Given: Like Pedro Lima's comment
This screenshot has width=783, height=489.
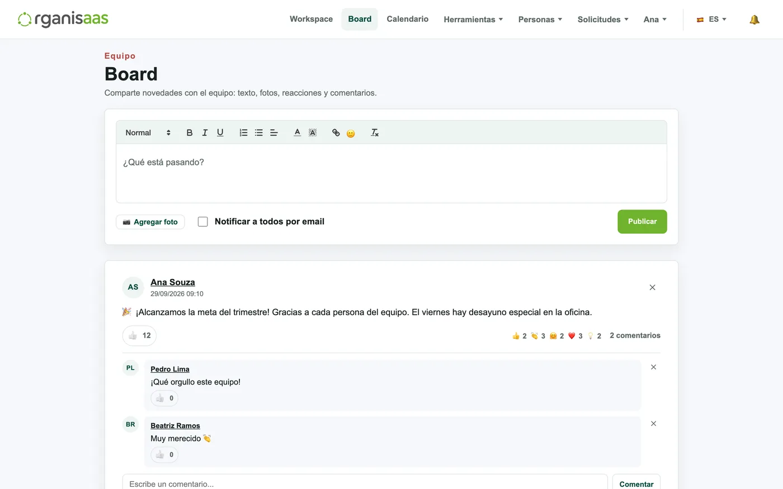Looking at the screenshot, I should (164, 398).
